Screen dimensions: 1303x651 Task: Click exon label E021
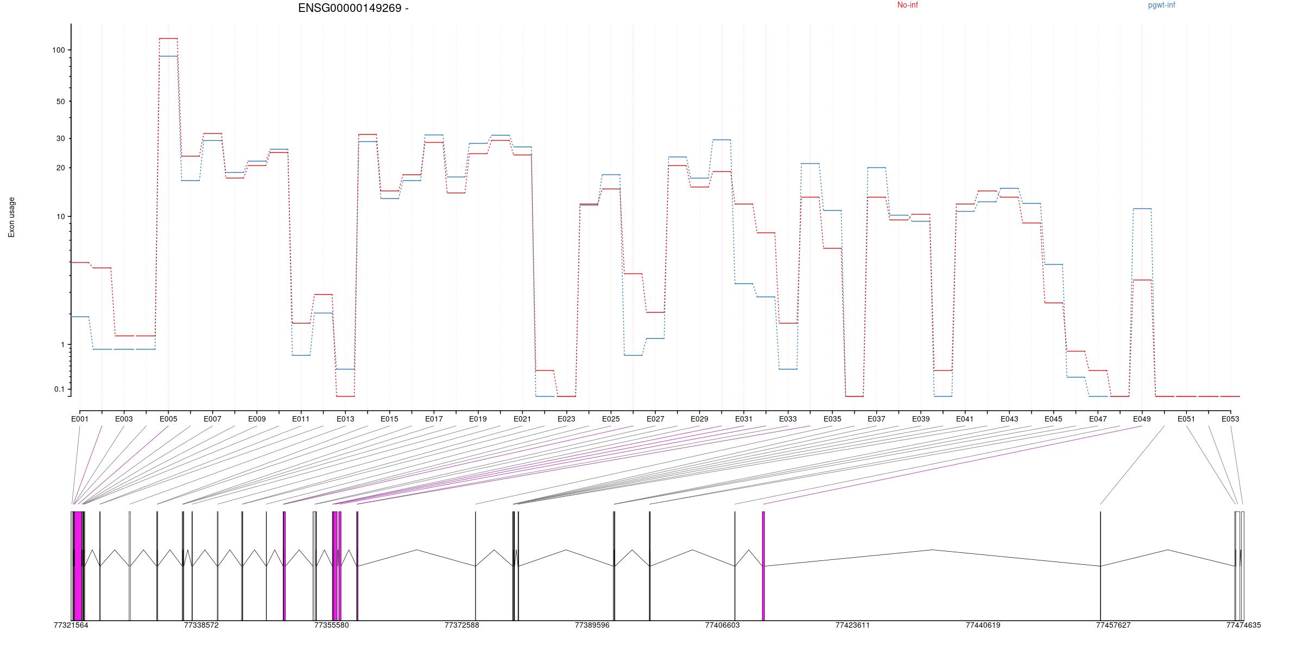coord(522,419)
